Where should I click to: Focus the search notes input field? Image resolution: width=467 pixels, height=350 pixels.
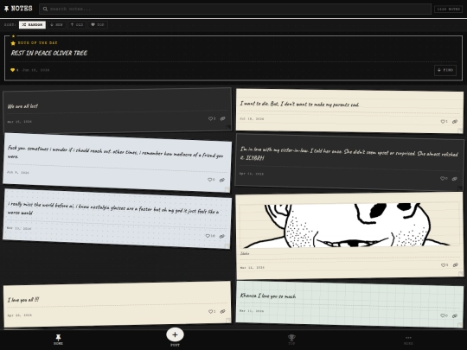[x=235, y=9]
